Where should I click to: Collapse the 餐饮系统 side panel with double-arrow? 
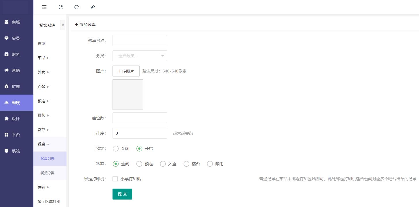coord(63,25)
